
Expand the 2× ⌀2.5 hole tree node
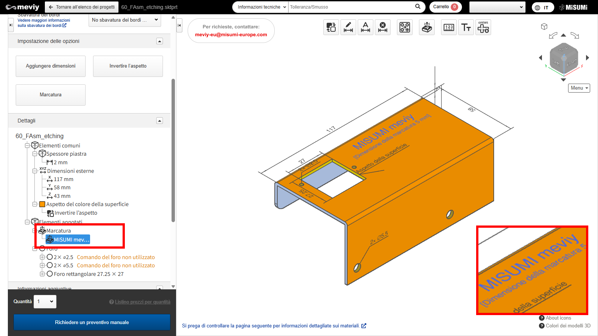coord(42,257)
